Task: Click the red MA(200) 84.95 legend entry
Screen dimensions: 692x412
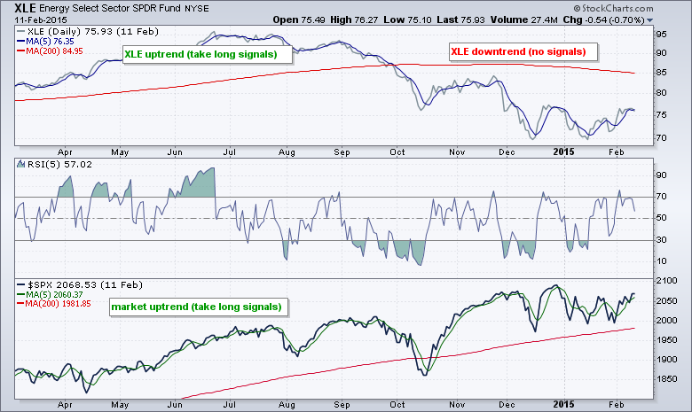Action: click(50, 51)
